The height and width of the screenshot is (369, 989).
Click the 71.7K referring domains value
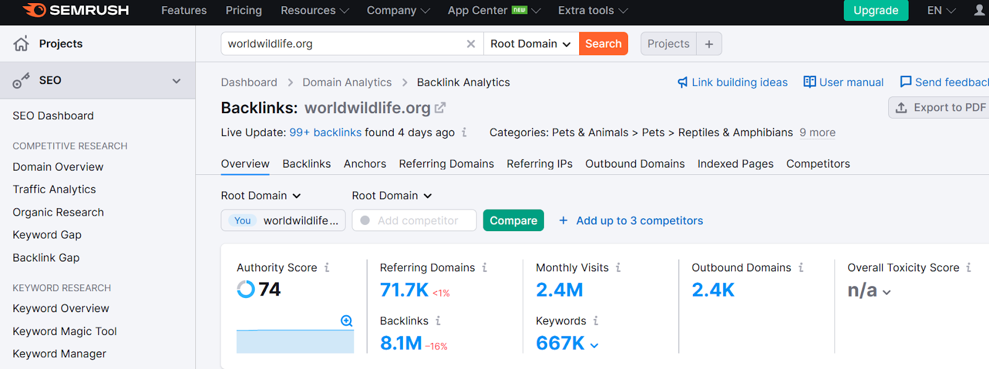(x=404, y=290)
